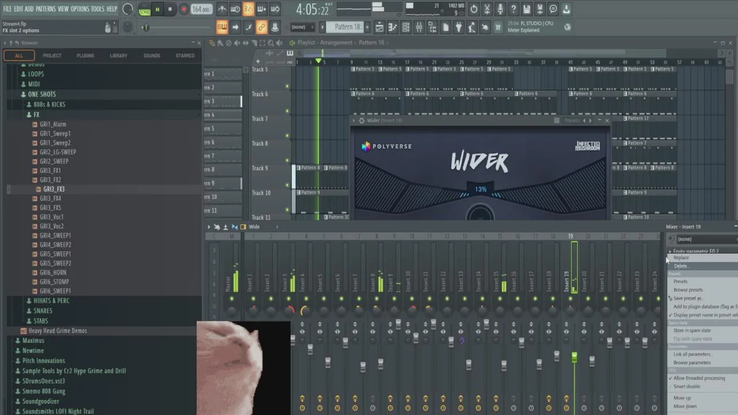Collapse the ONE SHOTS folder
The image size is (738, 415).
tap(42, 94)
